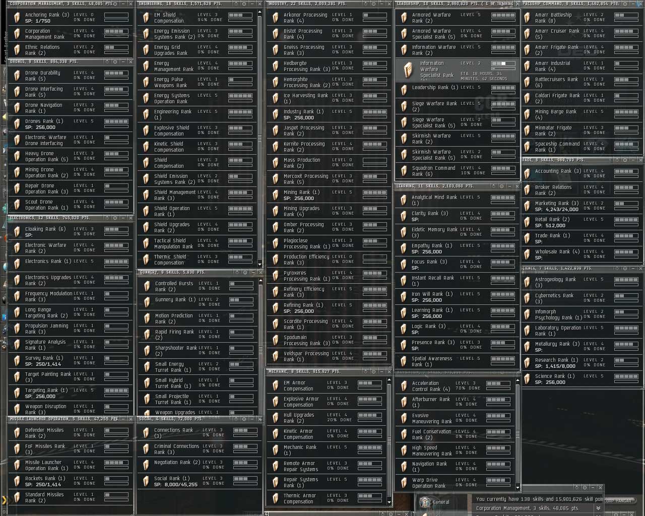Click the "You currently have 138 skills" text
Viewport: 645px width, 516px height.
tap(539, 499)
